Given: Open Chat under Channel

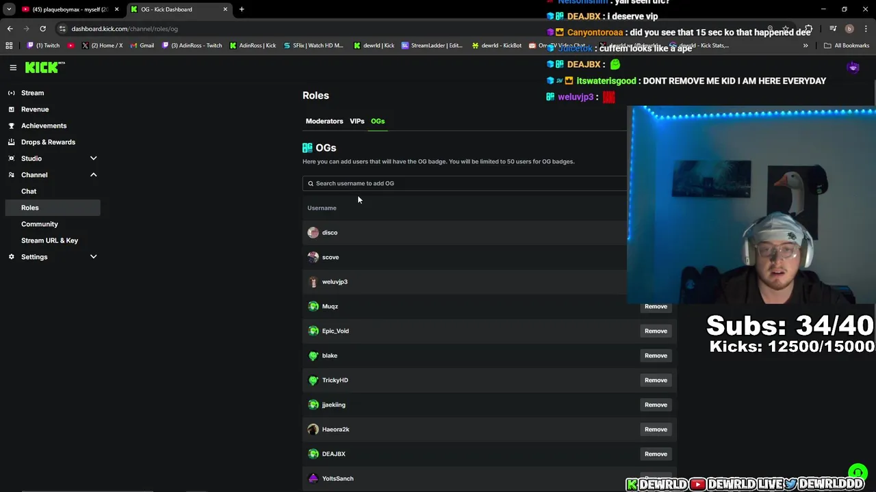Looking at the screenshot, I should [29, 191].
